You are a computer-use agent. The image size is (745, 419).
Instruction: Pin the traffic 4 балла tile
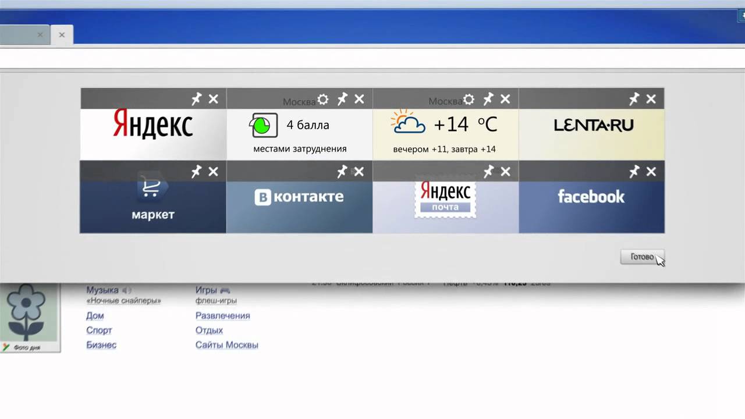click(x=343, y=99)
